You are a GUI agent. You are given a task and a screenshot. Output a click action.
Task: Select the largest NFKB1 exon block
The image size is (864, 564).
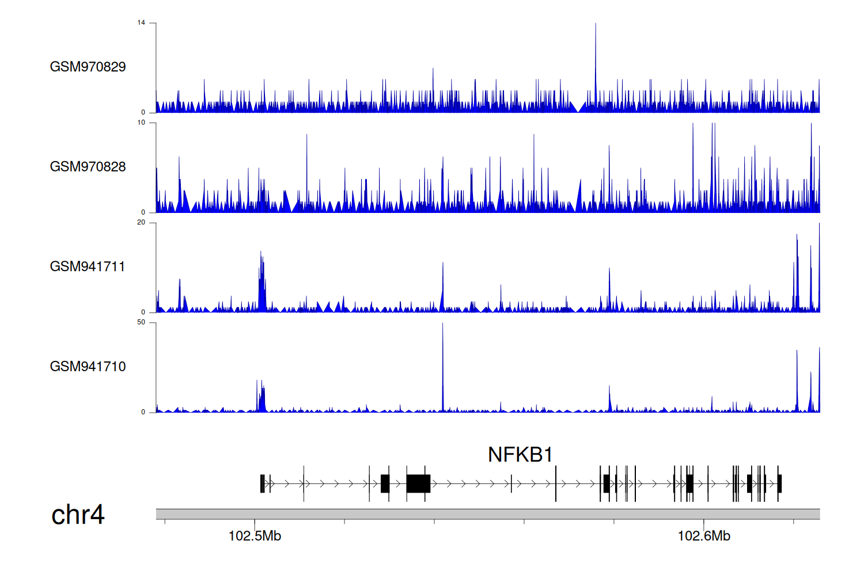[x=418, y=483]
